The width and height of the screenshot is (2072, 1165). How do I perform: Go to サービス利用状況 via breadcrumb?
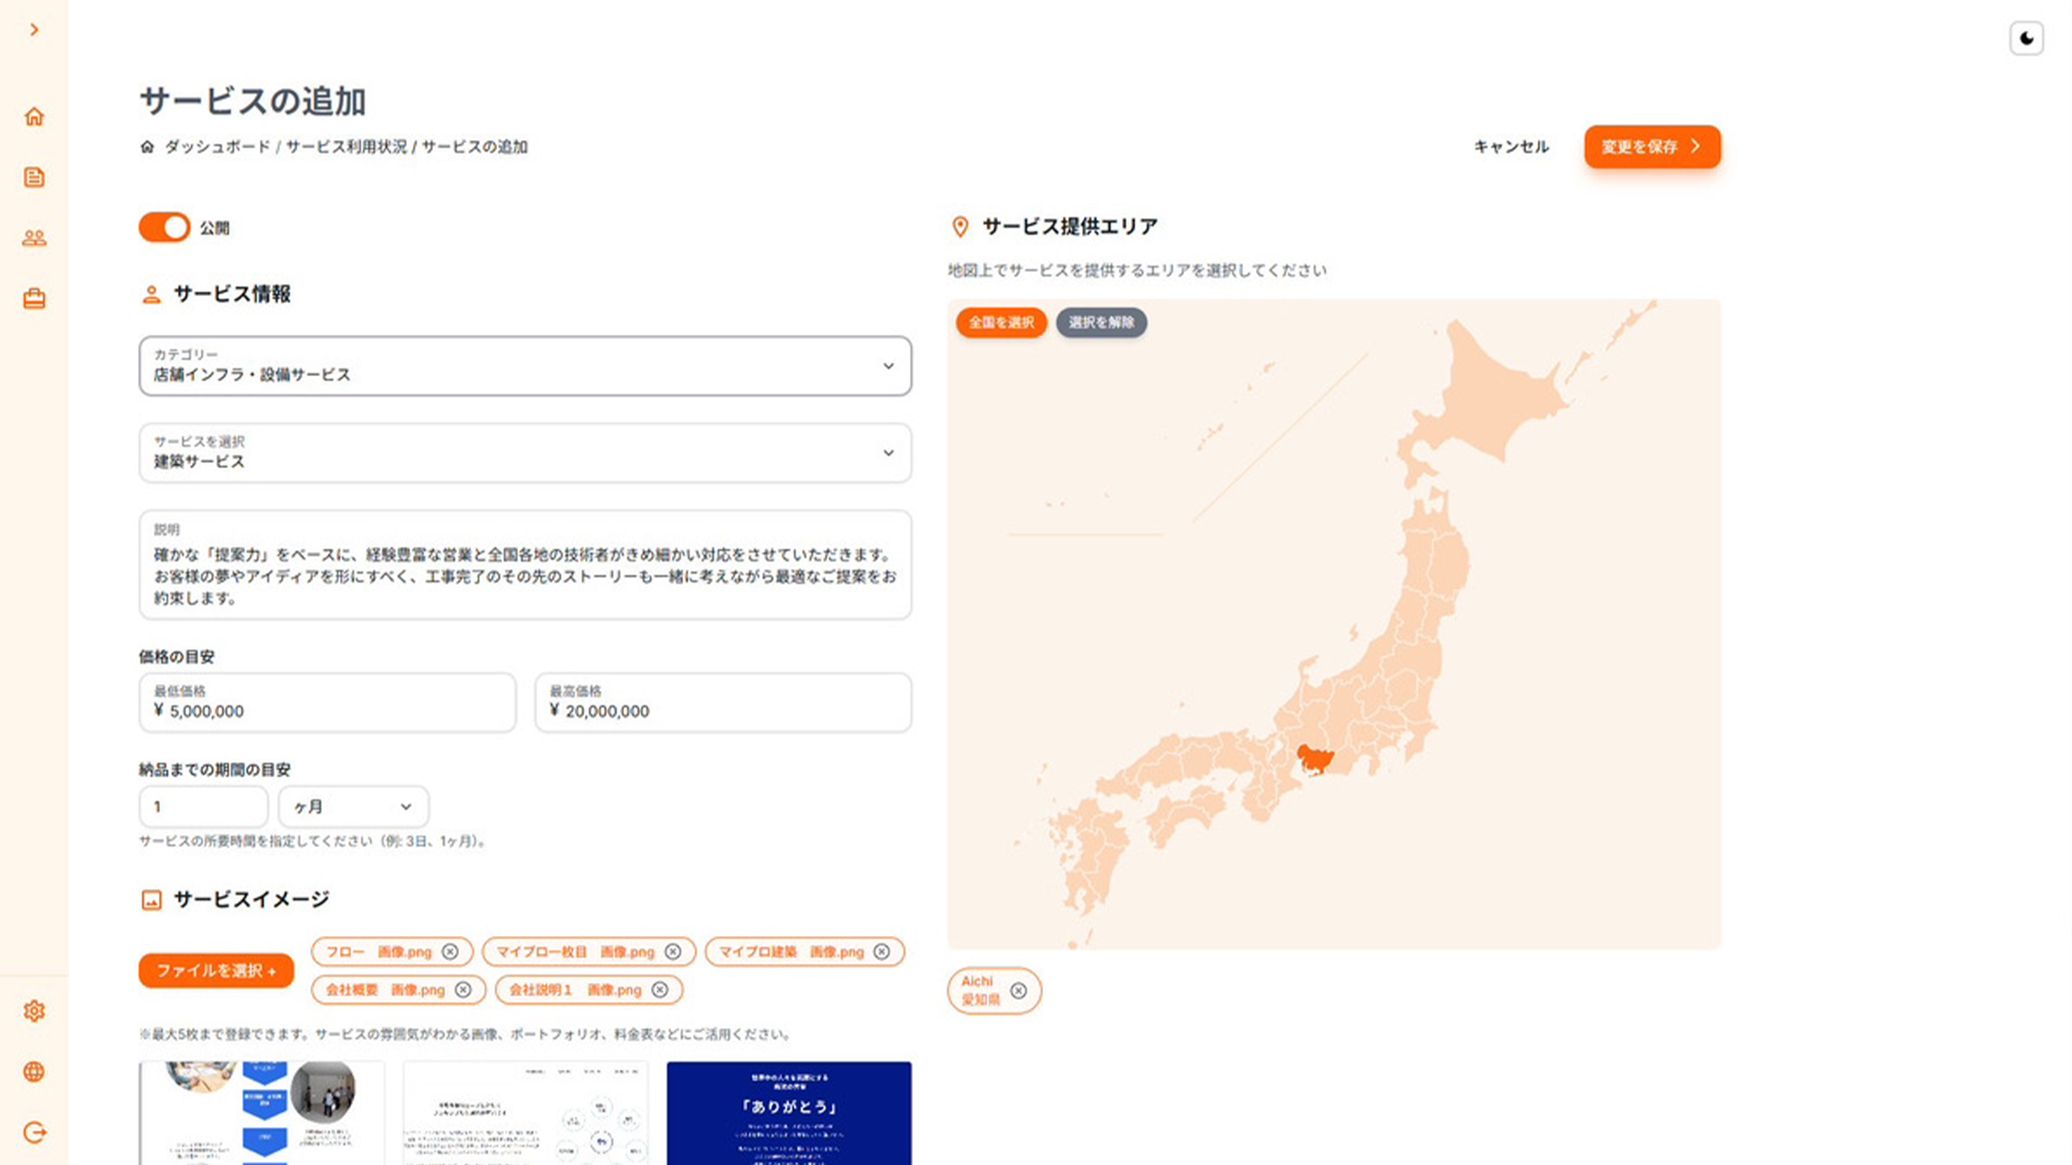coord(347,147)
